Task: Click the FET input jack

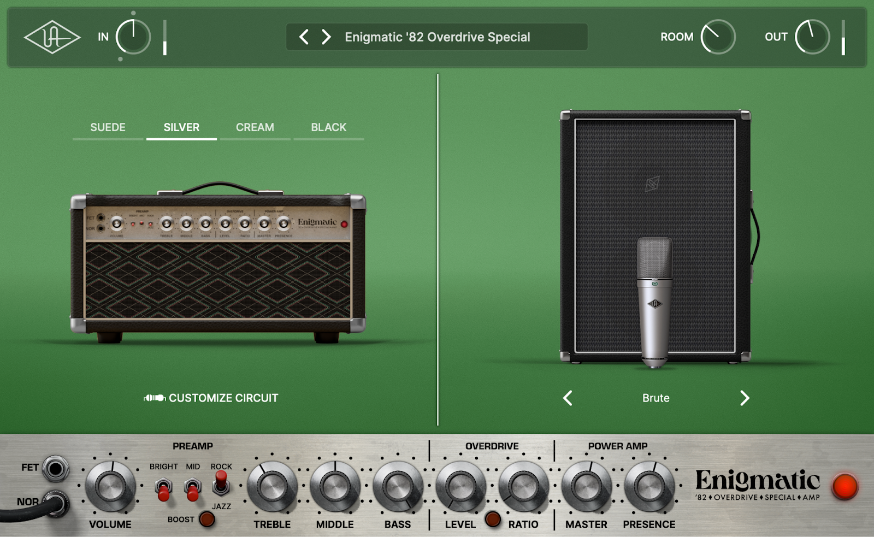Action: (x=56, y=468)
